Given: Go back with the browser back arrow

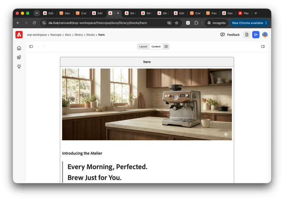Looking at the screenshot, I should (18, 23).
